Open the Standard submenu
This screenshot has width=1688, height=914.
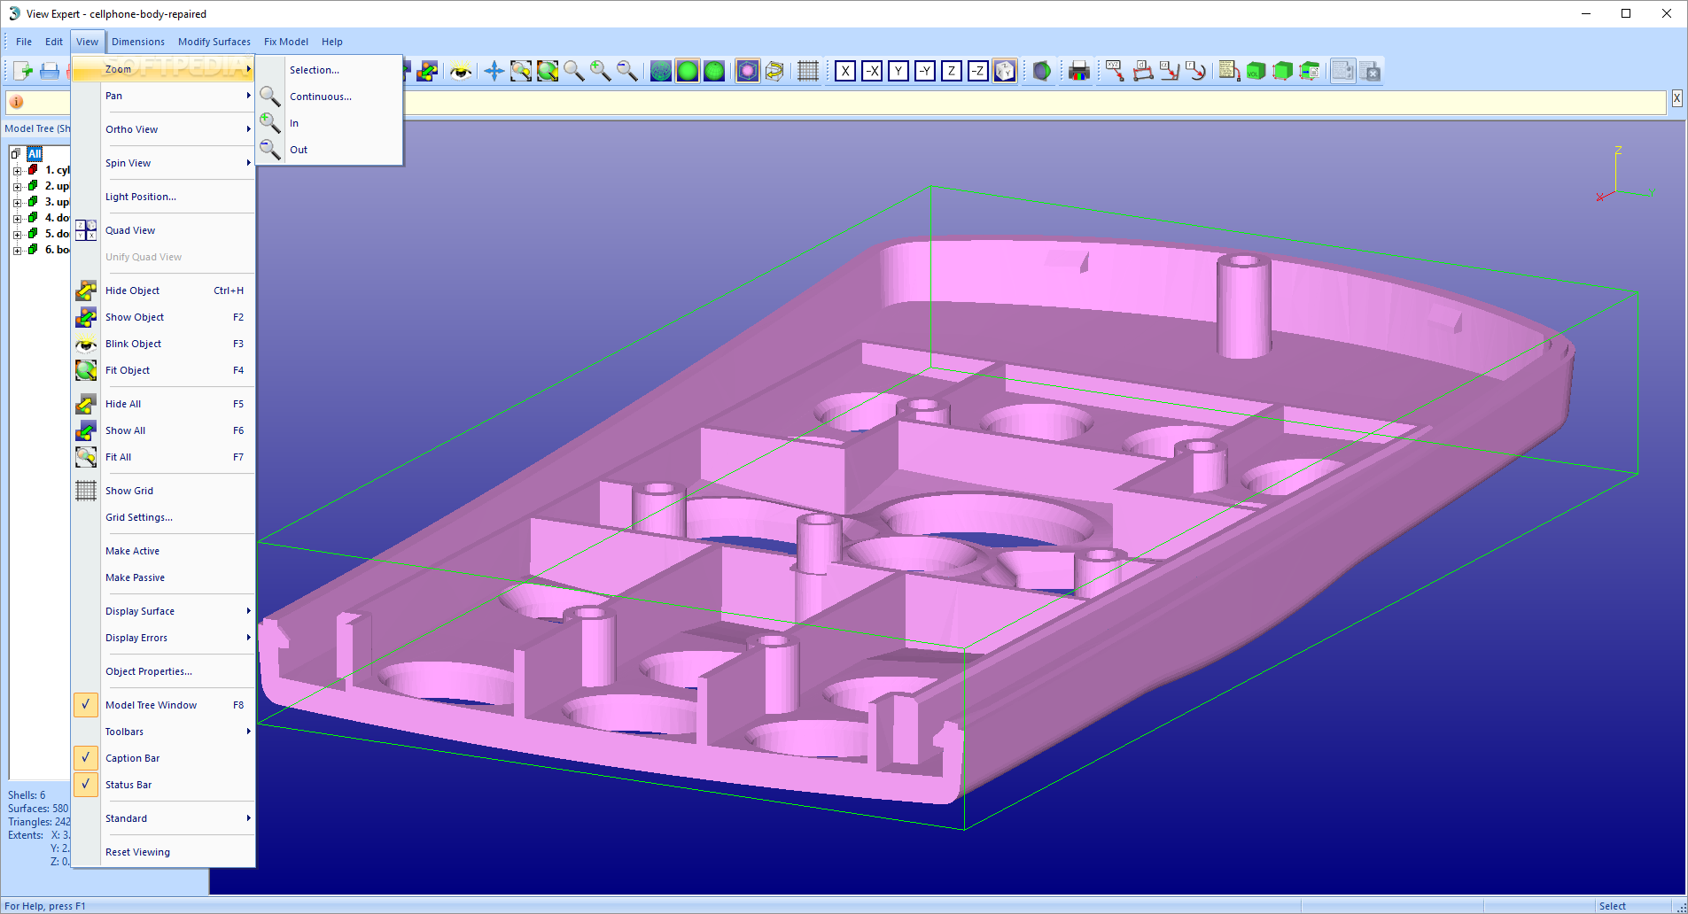163,818
